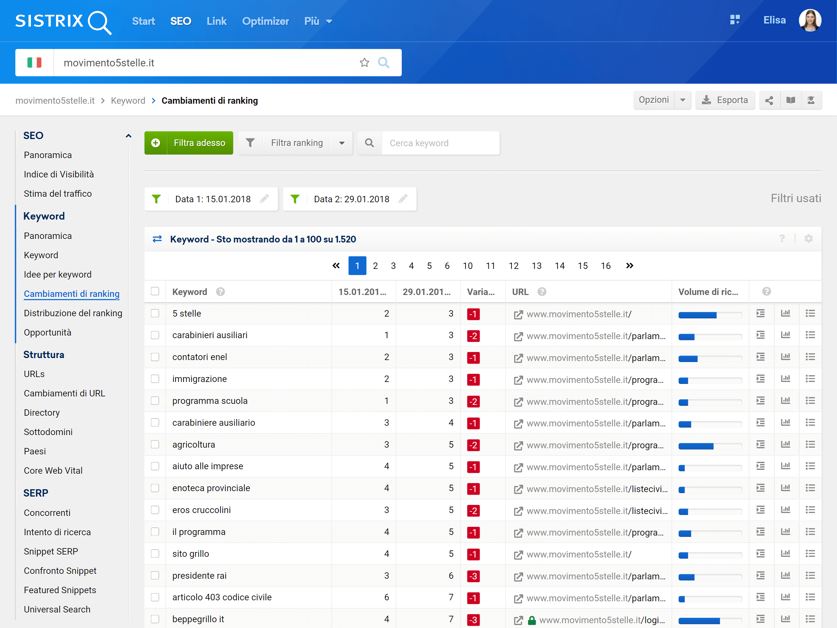The height and width of the screenshot is (628, 837).
Task: Click search volume bar for agricoltura
Action: [x=710, y=446]
